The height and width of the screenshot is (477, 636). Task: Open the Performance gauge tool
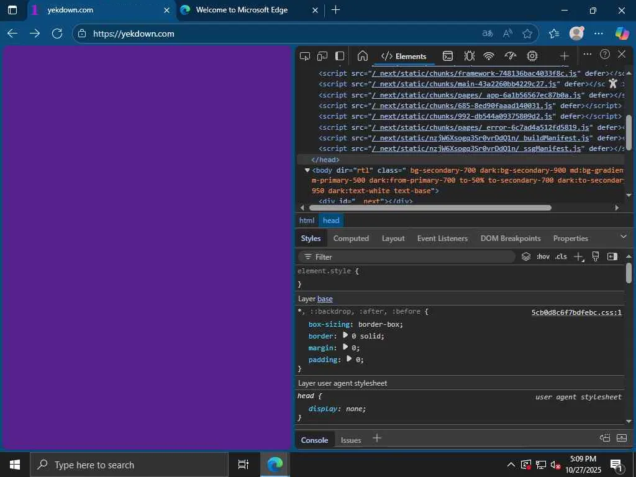[x=511, y=56]
